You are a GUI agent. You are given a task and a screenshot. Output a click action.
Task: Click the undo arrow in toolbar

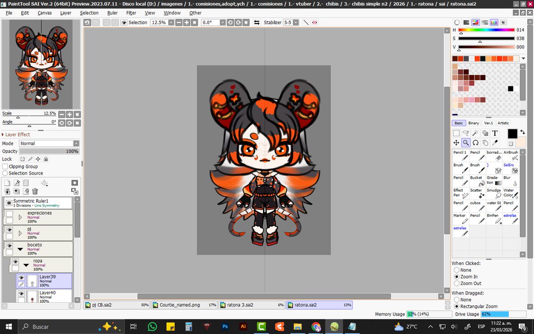(87, 22)
